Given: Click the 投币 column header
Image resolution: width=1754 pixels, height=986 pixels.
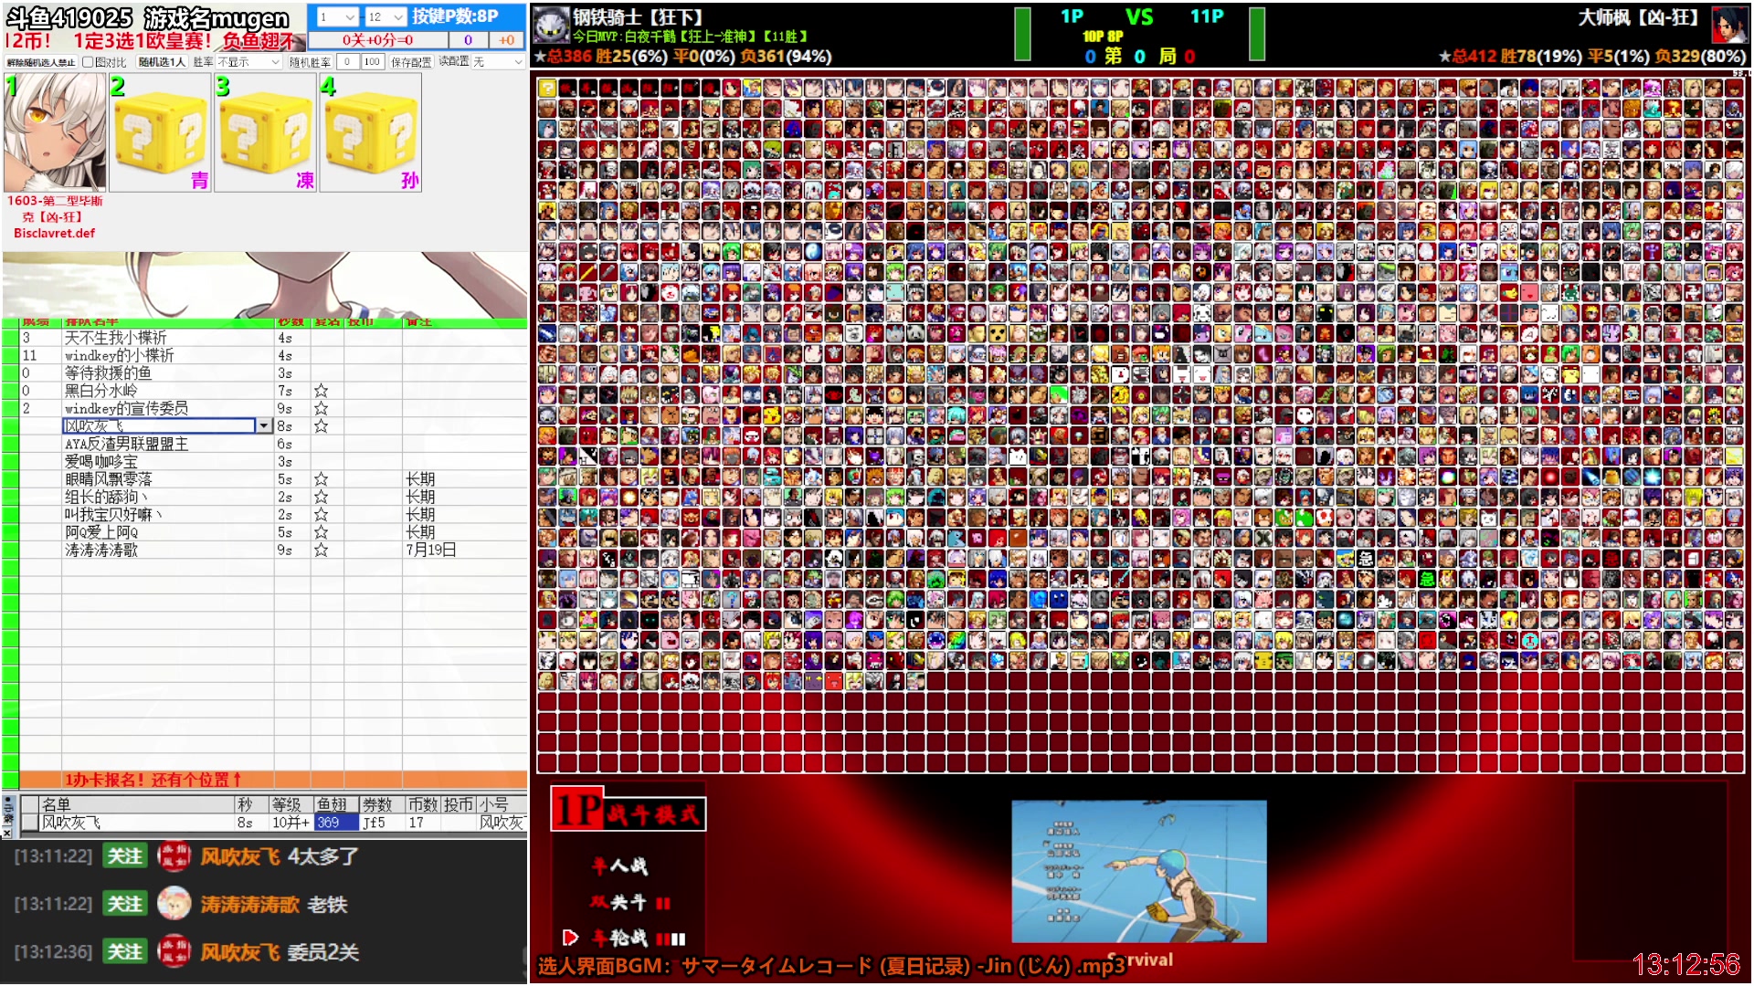Looking at the screenshot, I should 460,804.
